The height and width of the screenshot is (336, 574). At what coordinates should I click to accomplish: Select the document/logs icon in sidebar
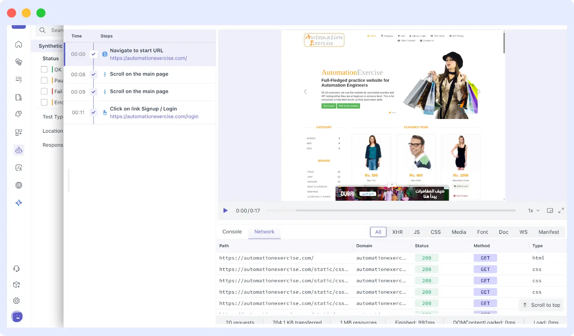18,97
